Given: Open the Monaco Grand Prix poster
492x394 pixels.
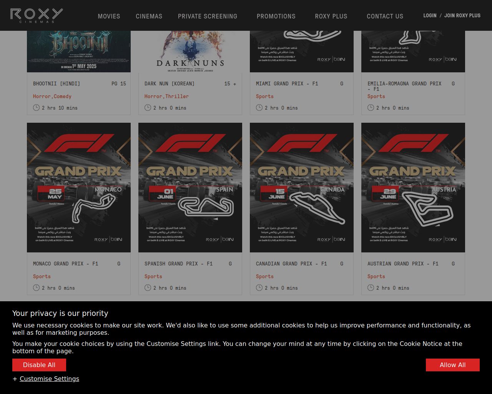Looking at the screenshot, I should point(79,187).
